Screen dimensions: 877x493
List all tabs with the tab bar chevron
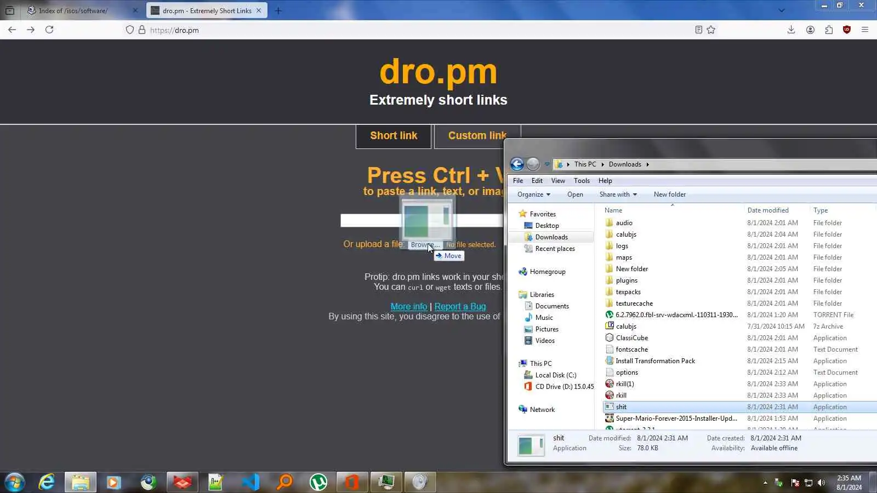pos(782,10)
